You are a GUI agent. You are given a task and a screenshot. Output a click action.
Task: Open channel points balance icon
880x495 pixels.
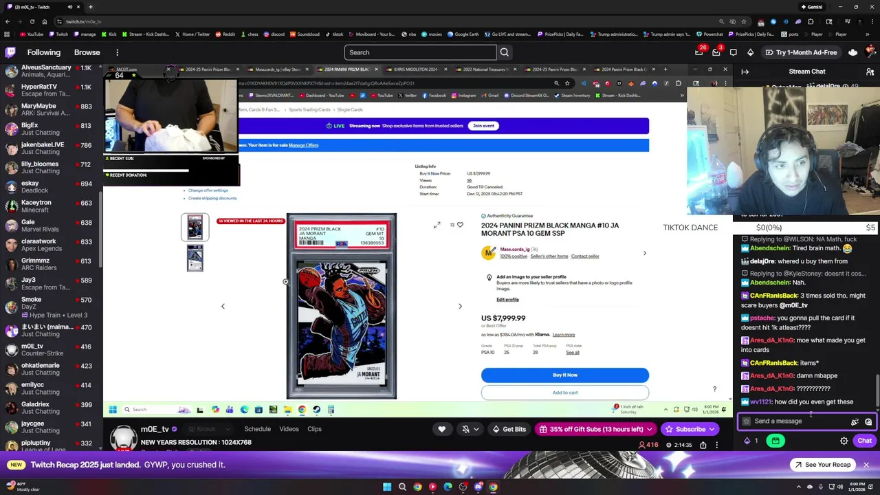coord(751,441)
